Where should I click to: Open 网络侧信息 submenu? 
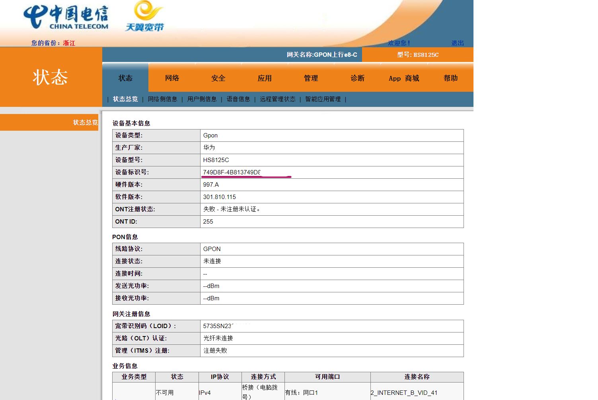pos(162,99)
